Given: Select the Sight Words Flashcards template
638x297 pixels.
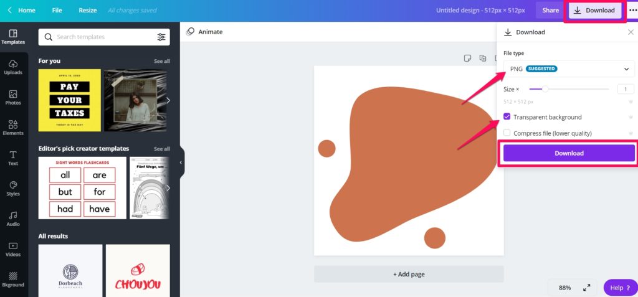Looking at the screenshot, I should click(x=82, y=188).
